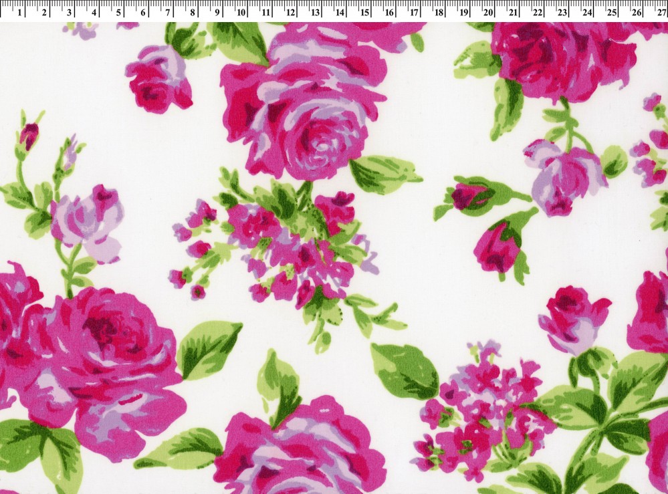
Task: Click the ruler number 11
Action: (x=266, y=12)
